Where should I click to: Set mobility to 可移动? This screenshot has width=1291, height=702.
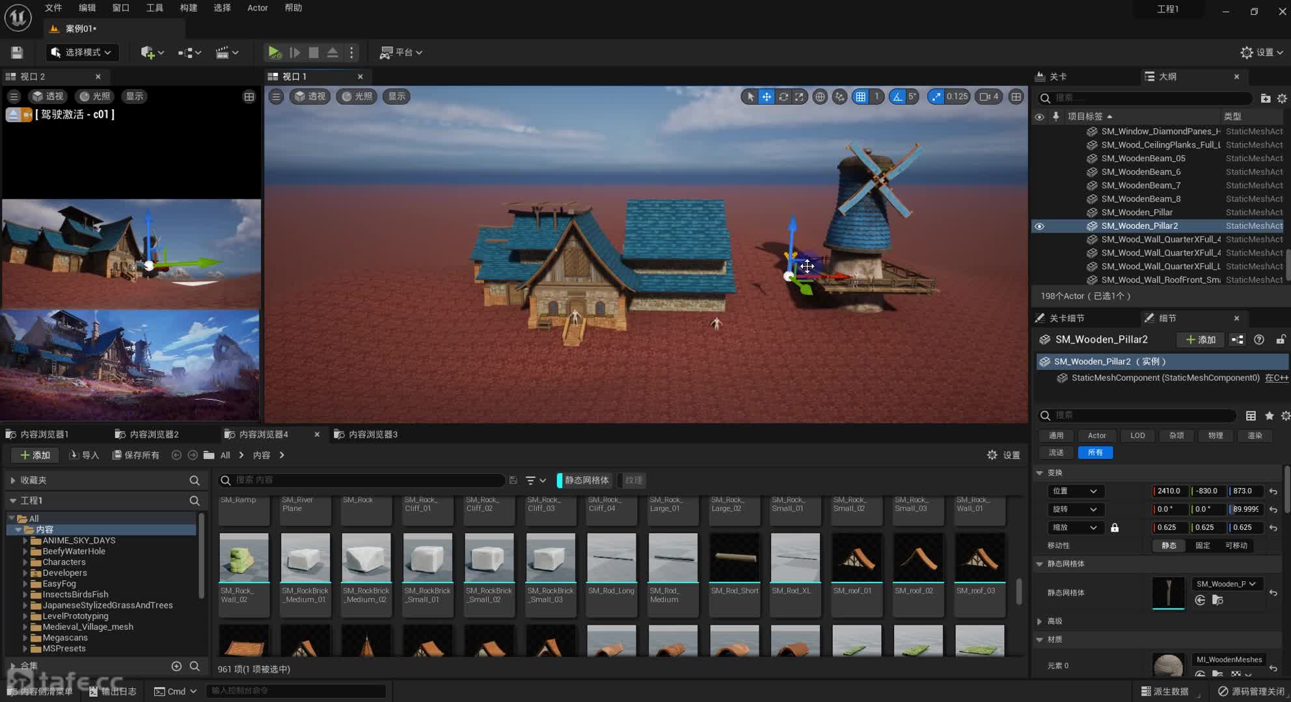(x=1236, y=545)
